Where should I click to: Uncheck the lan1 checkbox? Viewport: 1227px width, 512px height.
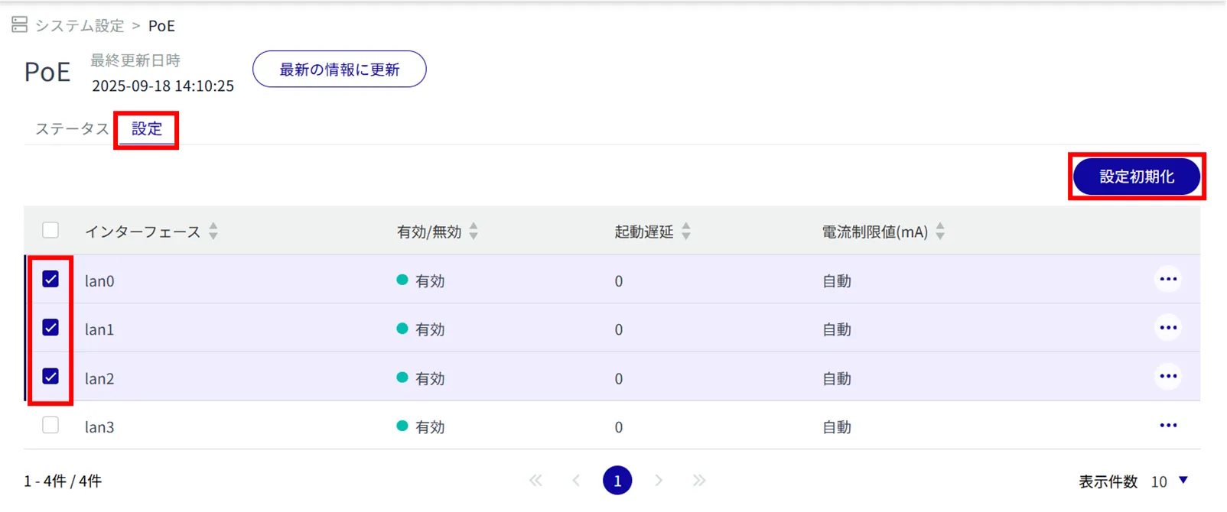(50, 328)
